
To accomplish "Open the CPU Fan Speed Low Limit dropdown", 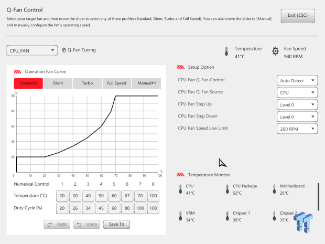I will 297,129.
